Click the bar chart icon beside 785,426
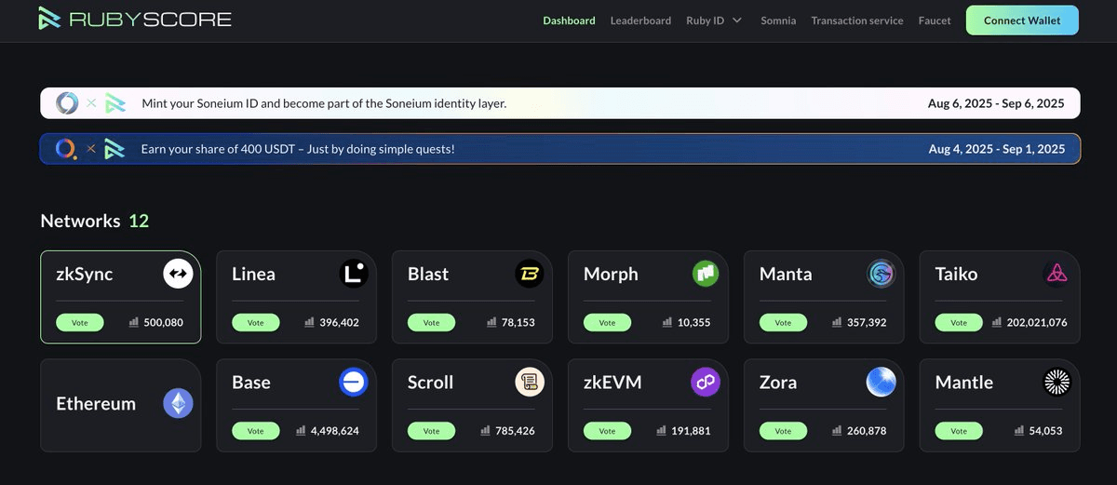Screen dimensions: 1117x485 pos(486,431)
